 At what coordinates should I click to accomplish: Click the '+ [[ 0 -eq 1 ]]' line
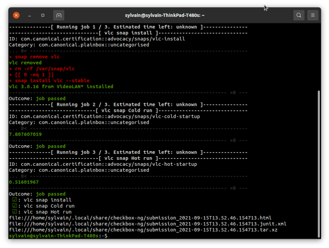(32, 74)
